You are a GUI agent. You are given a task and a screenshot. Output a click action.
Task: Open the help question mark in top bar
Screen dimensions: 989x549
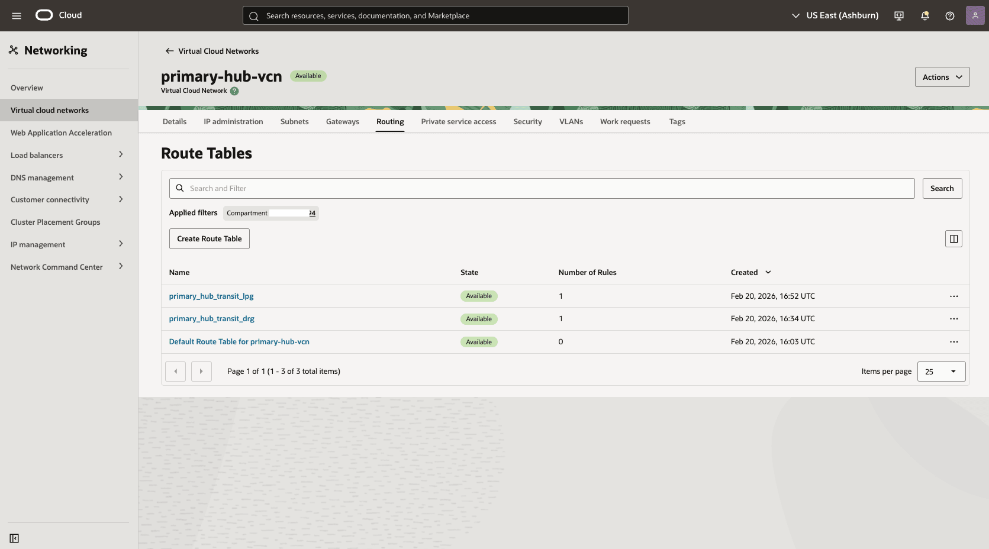tap(950, 15)
